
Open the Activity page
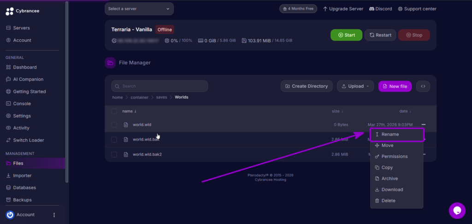pos(18,128)
